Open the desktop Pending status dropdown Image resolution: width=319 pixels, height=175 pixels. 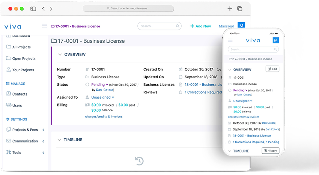[x=100, y=85]
